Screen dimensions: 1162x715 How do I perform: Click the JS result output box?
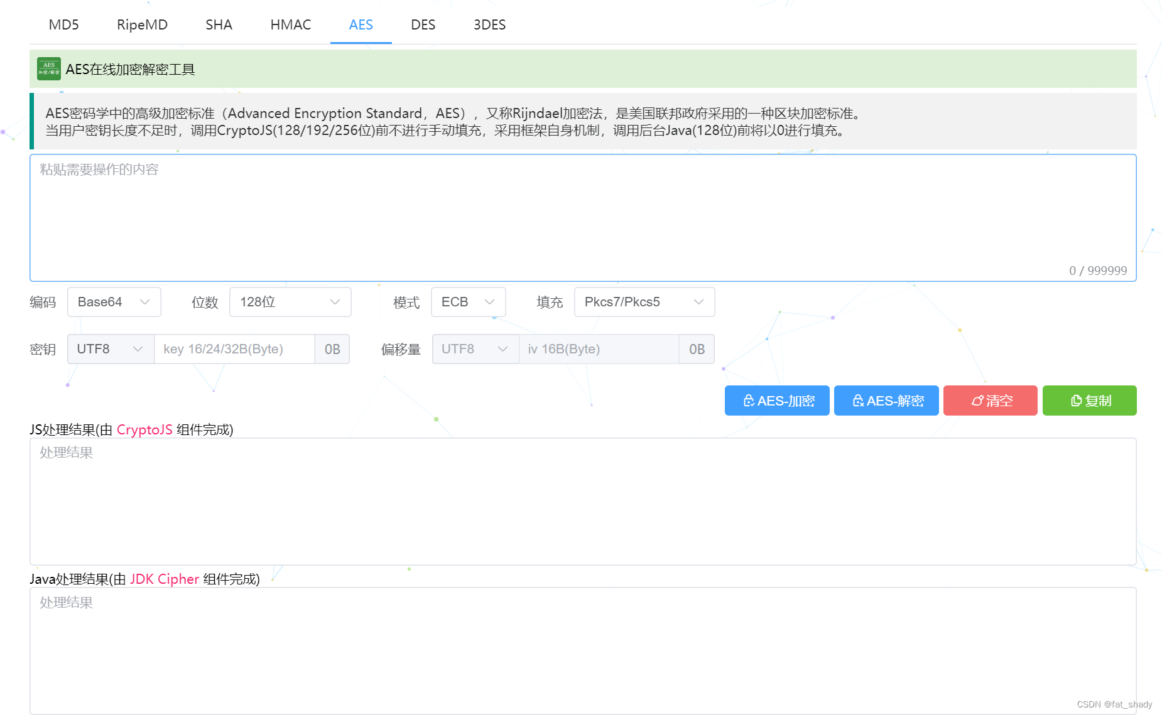click(583, 502)
